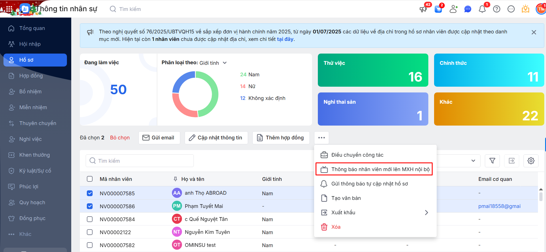Expand the Giới tính classification dropdown

tap(225, 63)
